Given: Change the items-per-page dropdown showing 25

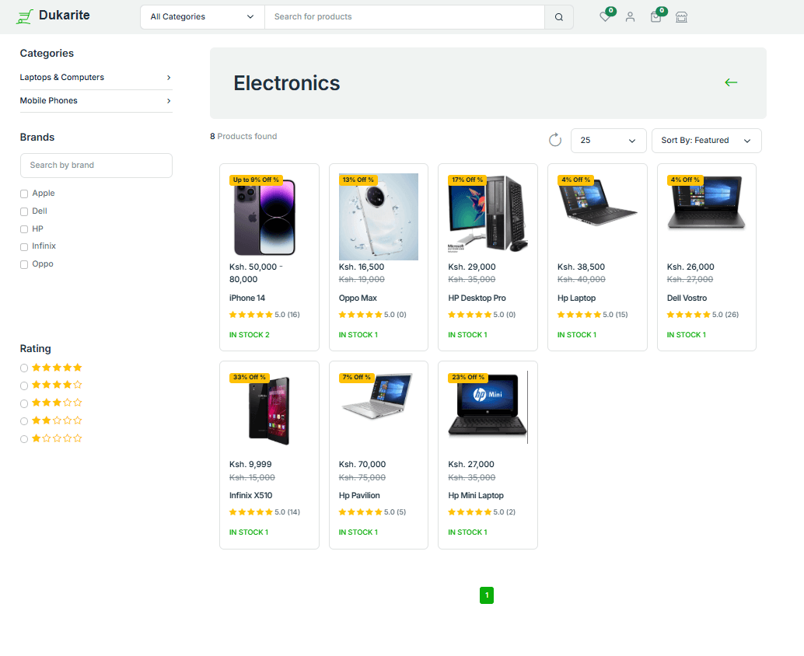Looking at the screenshot, I should [608, 141].
